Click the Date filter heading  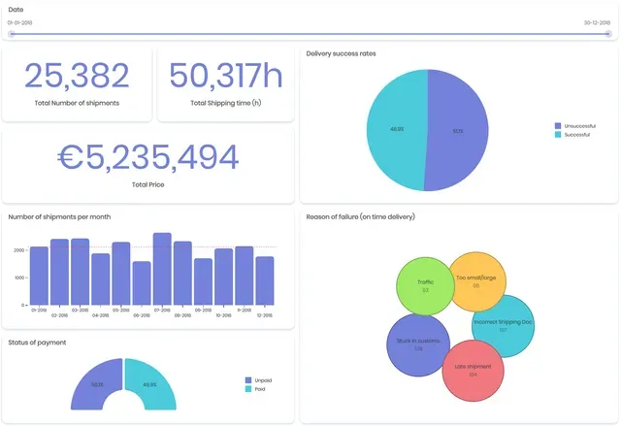point(16,10)
